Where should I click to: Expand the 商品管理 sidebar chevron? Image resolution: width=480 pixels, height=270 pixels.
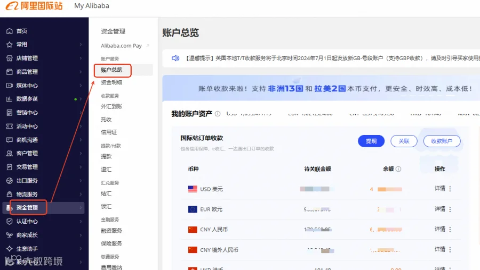[x=81, y=72]
